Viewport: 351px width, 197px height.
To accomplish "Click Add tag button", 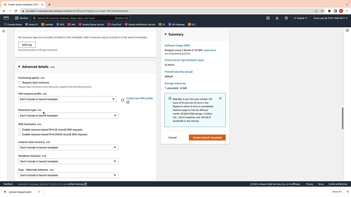I will click(x=27, y=45).
